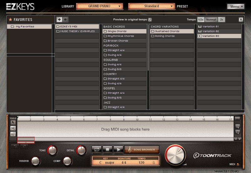
Task: Click the zoom in magnifier icon
Action: point(238,126)
